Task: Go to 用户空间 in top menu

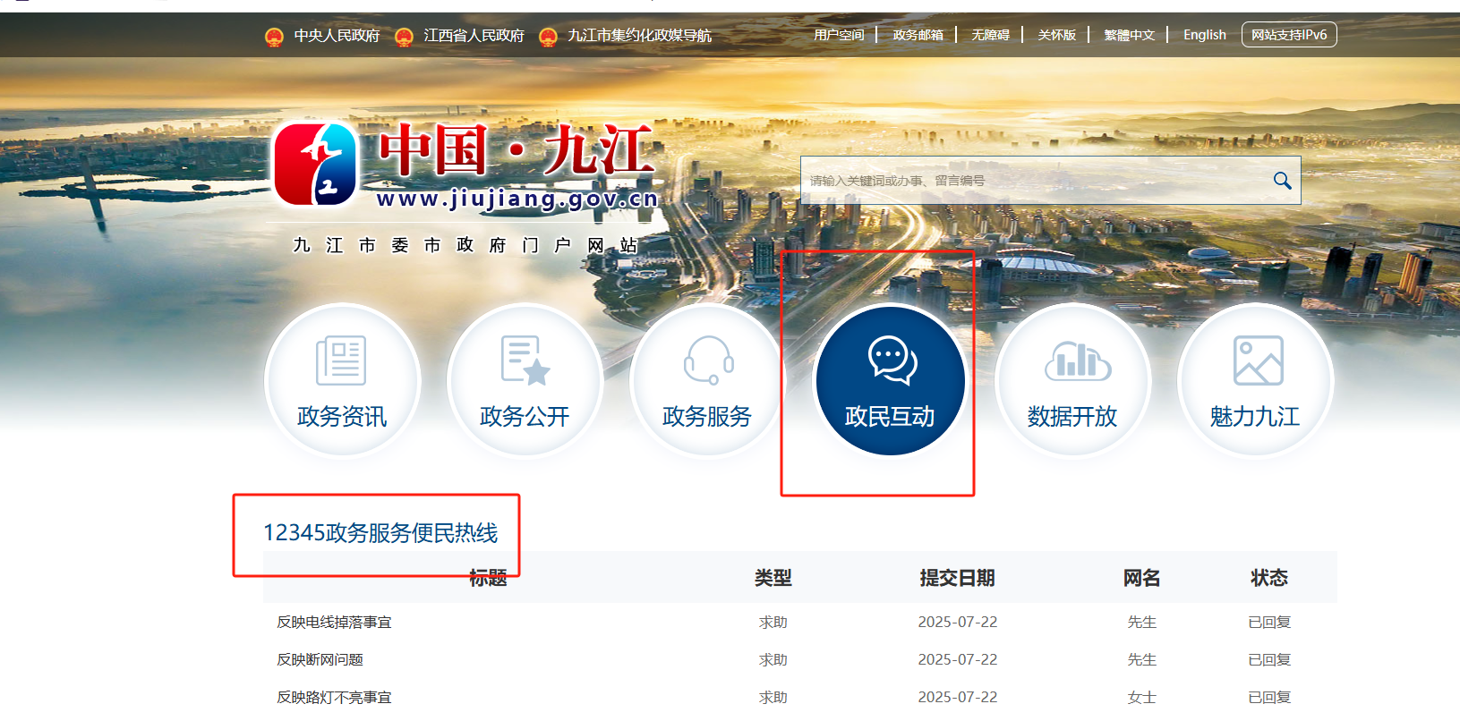Action: pyautogui.click(x=839, y=35)
